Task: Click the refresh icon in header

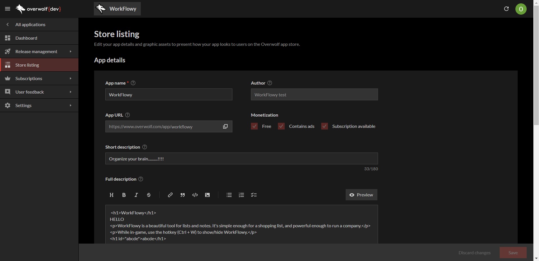Action: (506, 9)
